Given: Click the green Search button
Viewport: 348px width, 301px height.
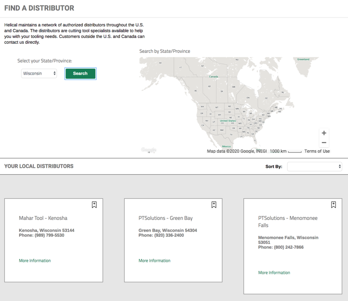Looking at the screenshot, I should tap(80, 74).
